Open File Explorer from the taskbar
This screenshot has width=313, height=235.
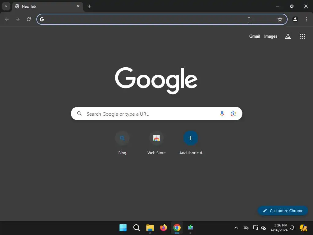click(x=150, y=228)
